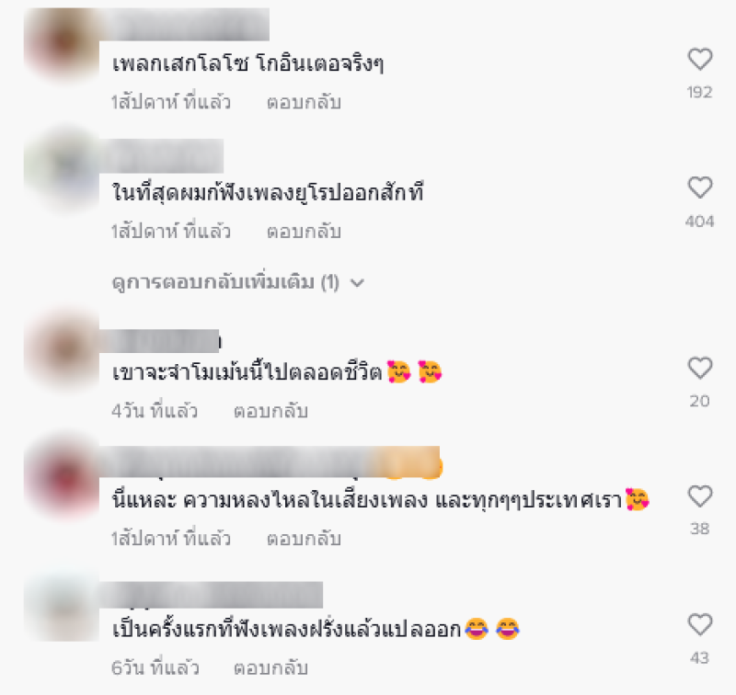
Task: Open the avatar of the เขาจะจำโมเม้นนี้ commenter
Action: tap(63, 351)
